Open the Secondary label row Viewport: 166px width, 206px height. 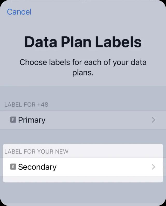tap(83, 167)
